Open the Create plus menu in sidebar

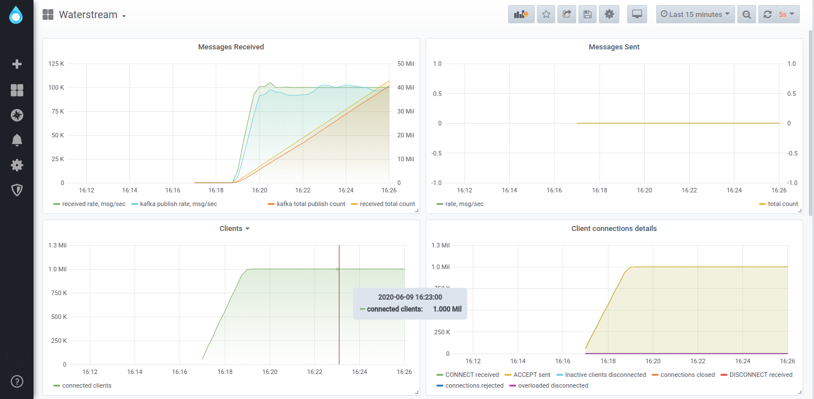click(x=17, y=64)
